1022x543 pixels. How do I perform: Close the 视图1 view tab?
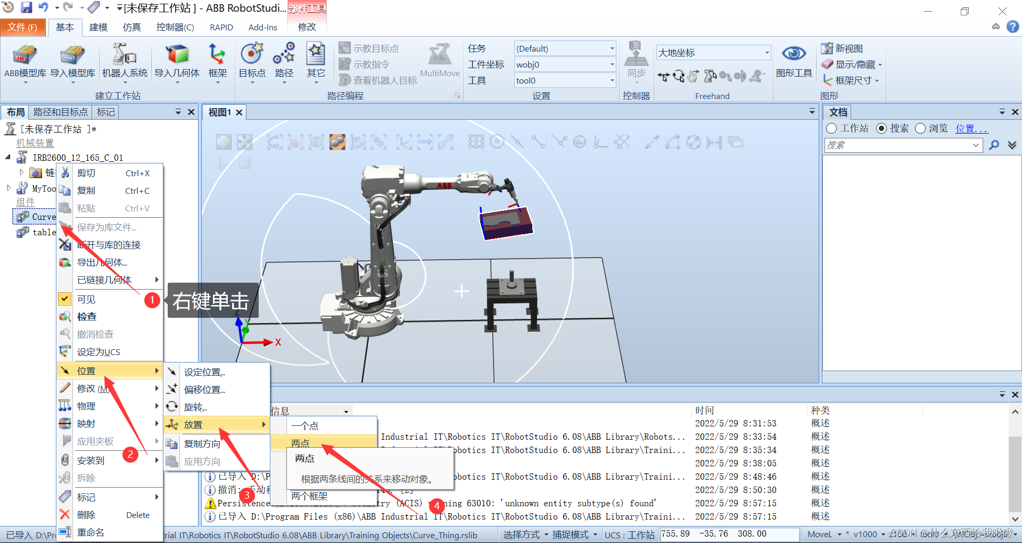point(240,112)
